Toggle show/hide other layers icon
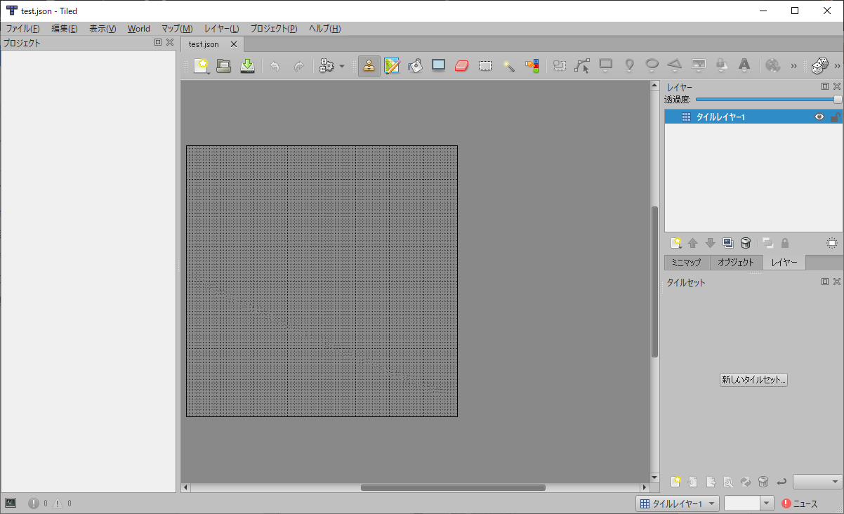This screenshot has width=844, height=514. 767,243
